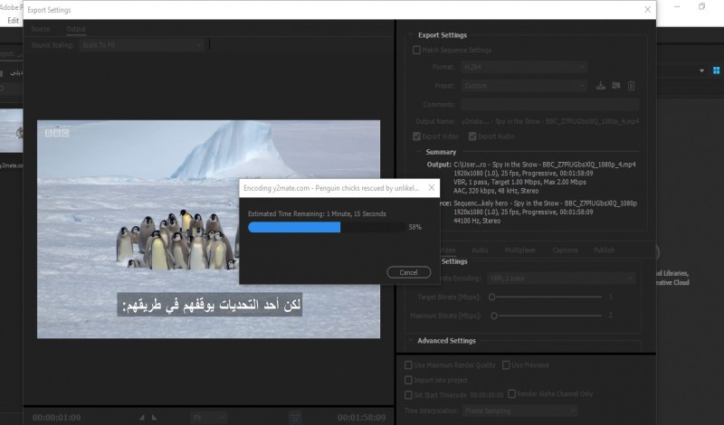
Task: Check Use Maximum Render Quality
Action: coord(408,364)
